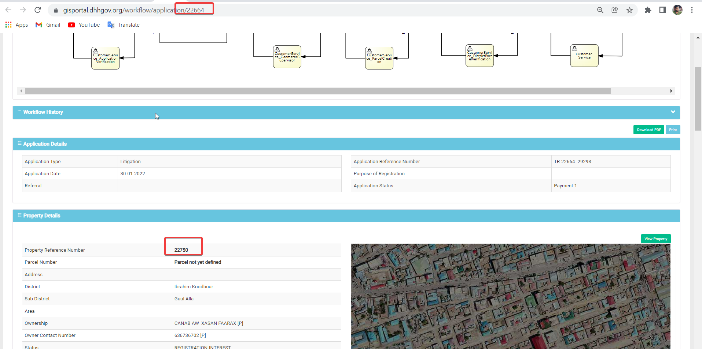Select the CustomerService ParcelCreation workflow node
Image resolution: width=702 pixels, height=349 pixels.
379,58
